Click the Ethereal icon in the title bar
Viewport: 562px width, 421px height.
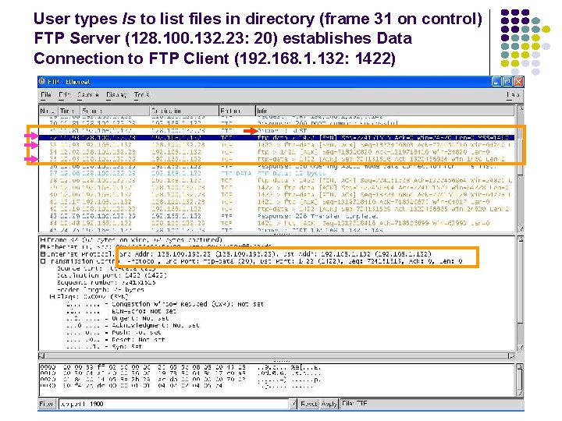[42, 82]
